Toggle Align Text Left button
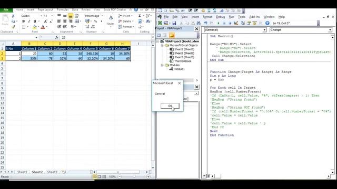The height and width of the screenshot is (189, 337). 59,21
